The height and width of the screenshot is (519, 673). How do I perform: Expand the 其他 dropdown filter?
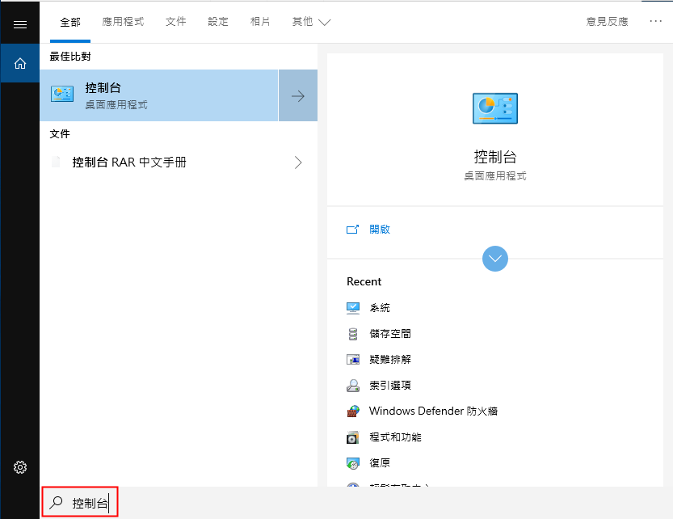(311, 22)
